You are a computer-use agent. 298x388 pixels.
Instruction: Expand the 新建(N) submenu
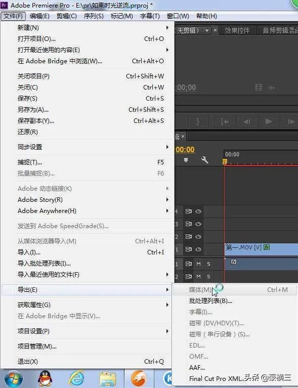pos(93,27)
